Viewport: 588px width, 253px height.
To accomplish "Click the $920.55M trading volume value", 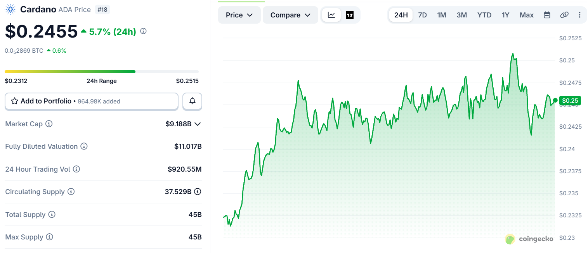I will pos(185,169).
